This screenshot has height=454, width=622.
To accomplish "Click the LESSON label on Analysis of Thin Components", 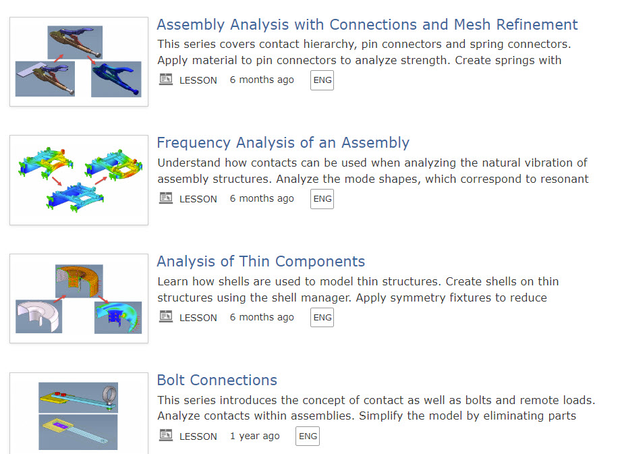I will coord(198,317).
